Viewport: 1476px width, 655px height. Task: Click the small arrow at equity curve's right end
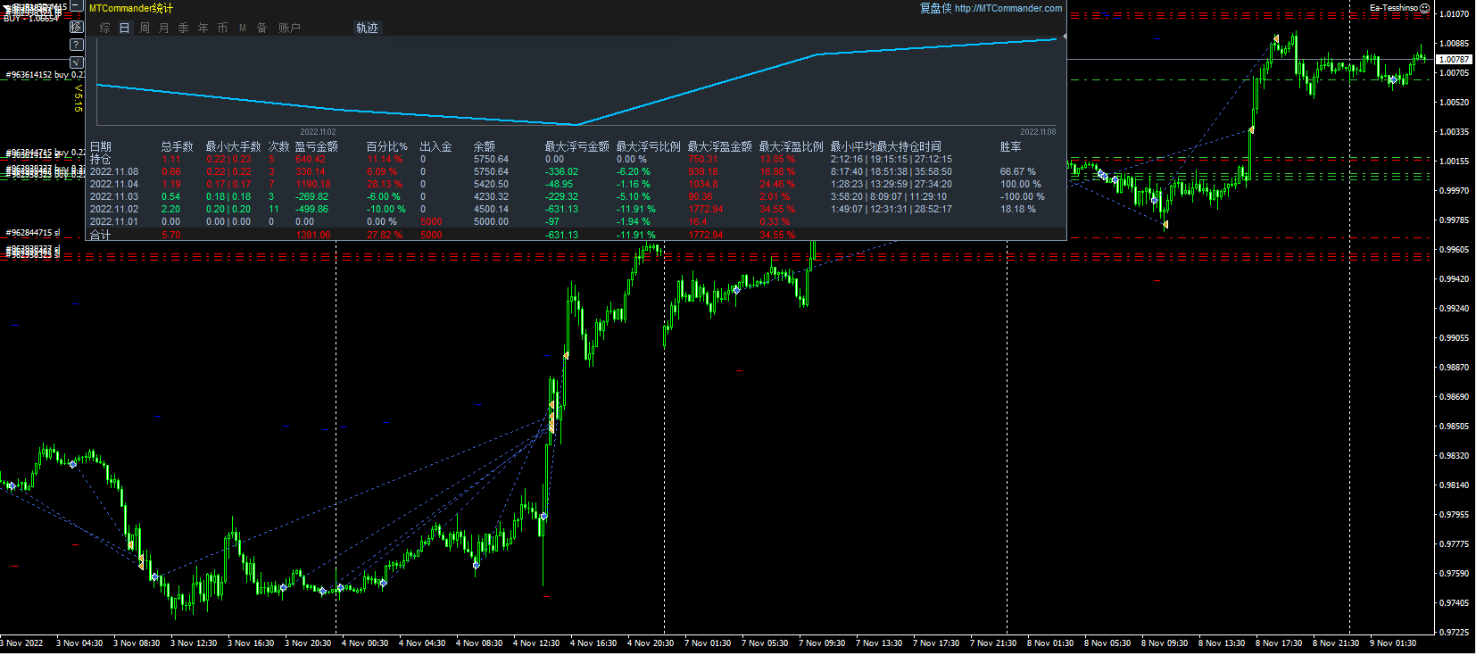pos(1065,37)
